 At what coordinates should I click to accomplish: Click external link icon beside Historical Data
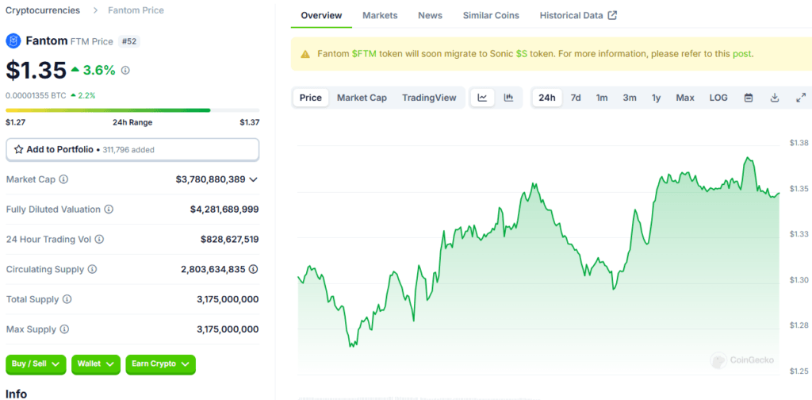coord(612,16)
